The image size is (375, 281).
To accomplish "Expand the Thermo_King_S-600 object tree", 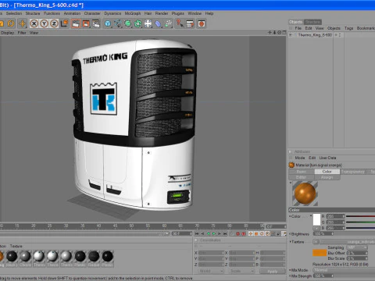I will (x=291, y=35).
